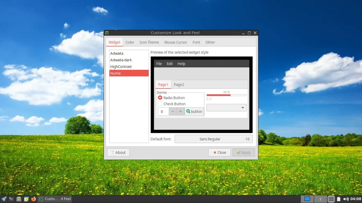Open the battery status tray icon
The height and width of the screenshot is (203, 362).
point(339,199)
